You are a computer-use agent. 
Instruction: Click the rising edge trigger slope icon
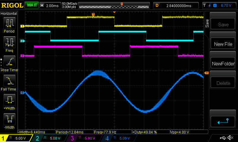(210, 6)
